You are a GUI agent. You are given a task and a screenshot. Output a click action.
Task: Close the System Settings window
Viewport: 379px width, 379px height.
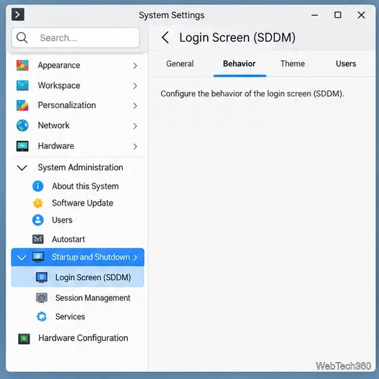361,15
